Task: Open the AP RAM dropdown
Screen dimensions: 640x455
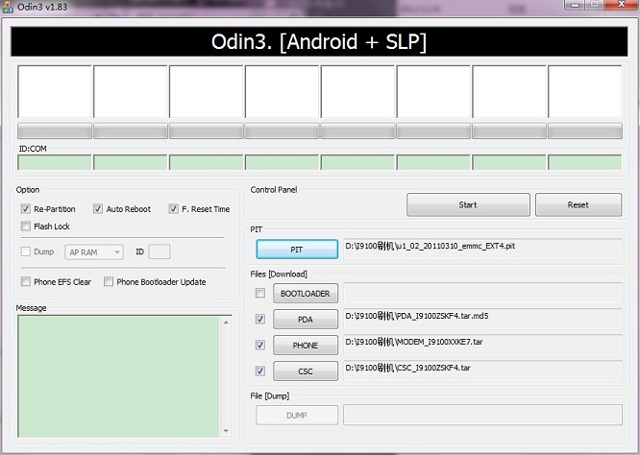Action: (x=94, y=251)
